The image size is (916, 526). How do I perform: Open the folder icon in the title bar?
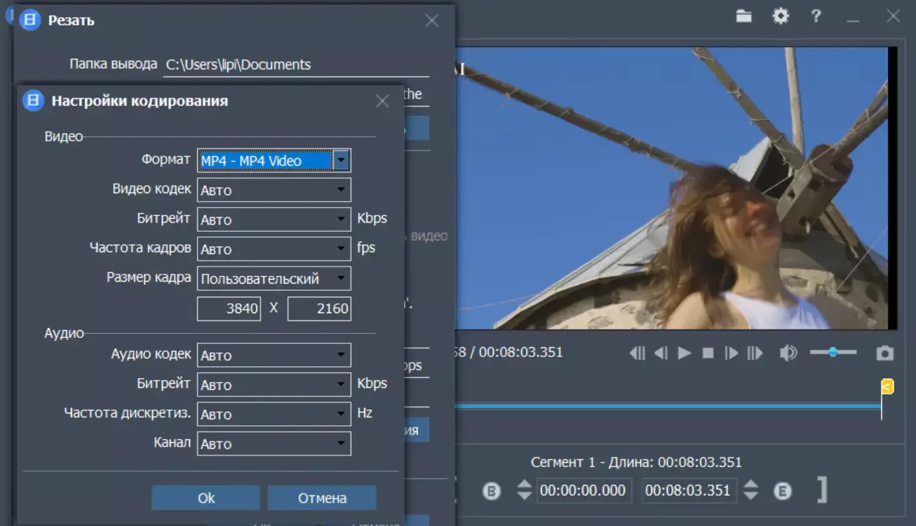point(744,16)
